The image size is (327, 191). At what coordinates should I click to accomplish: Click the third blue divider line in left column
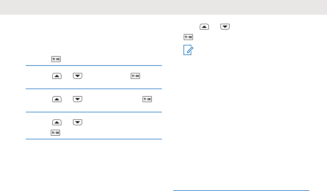click(x=94, y=112)
